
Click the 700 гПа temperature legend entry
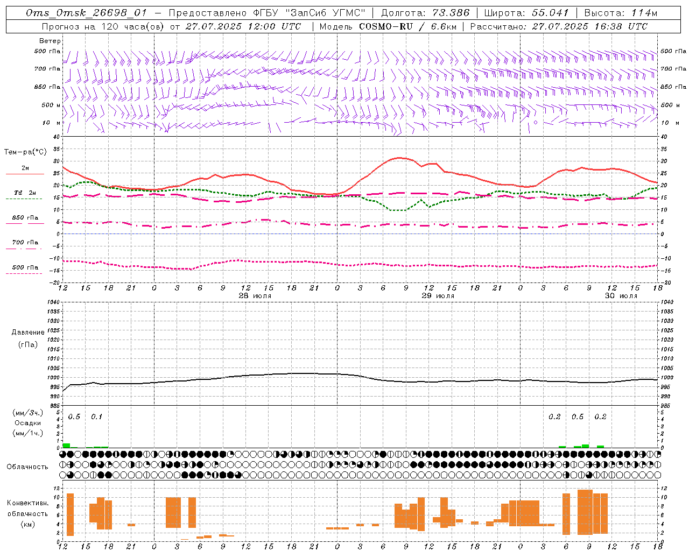(25, 243)
